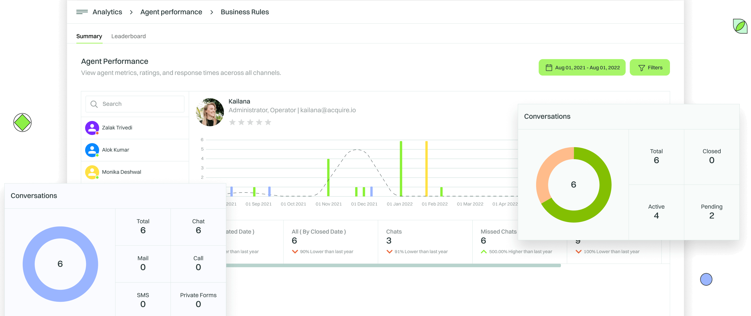Go to Agent performance breadcrumb
This screenshot has height=316, width=751.
[x=171, y=12]
